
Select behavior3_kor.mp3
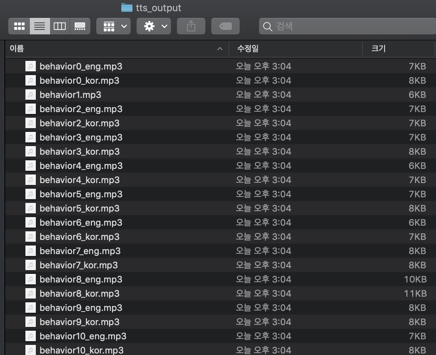coord(221,151)
